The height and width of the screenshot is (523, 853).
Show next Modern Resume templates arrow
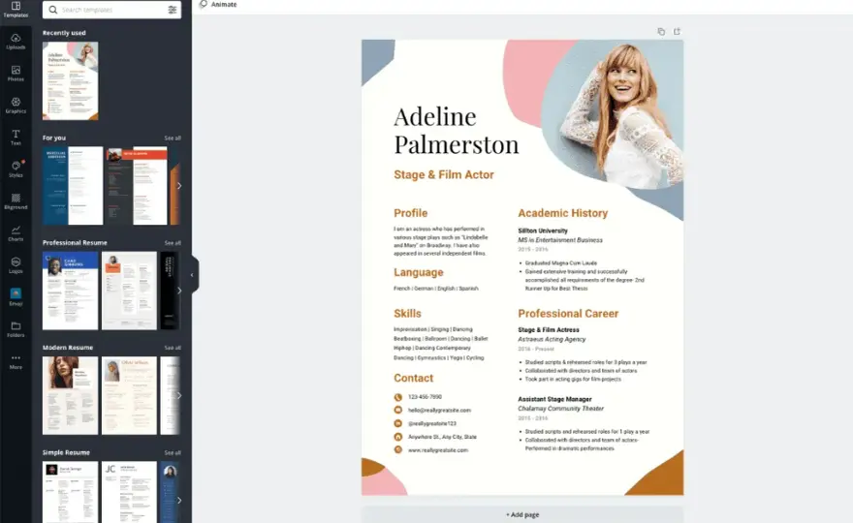pyautogui.click(x=179, y=395)
